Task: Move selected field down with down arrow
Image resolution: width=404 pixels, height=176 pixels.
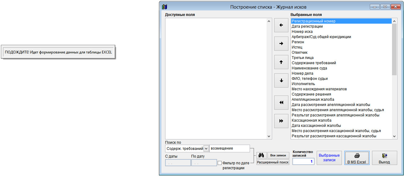Action: tap(281, 80)
